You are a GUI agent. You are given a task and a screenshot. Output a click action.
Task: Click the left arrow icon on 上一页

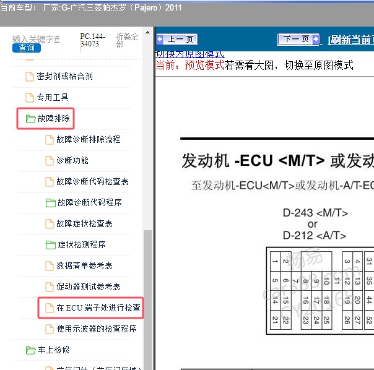tap(160, 39)
